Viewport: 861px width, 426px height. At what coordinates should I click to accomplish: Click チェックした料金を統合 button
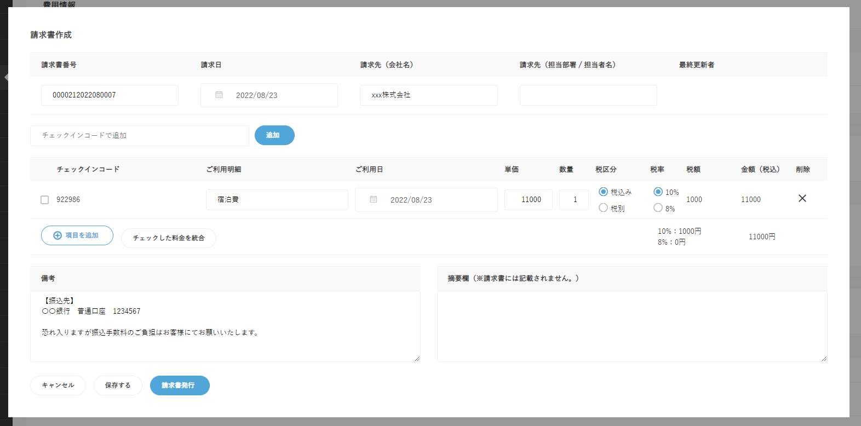click(169, 238)
